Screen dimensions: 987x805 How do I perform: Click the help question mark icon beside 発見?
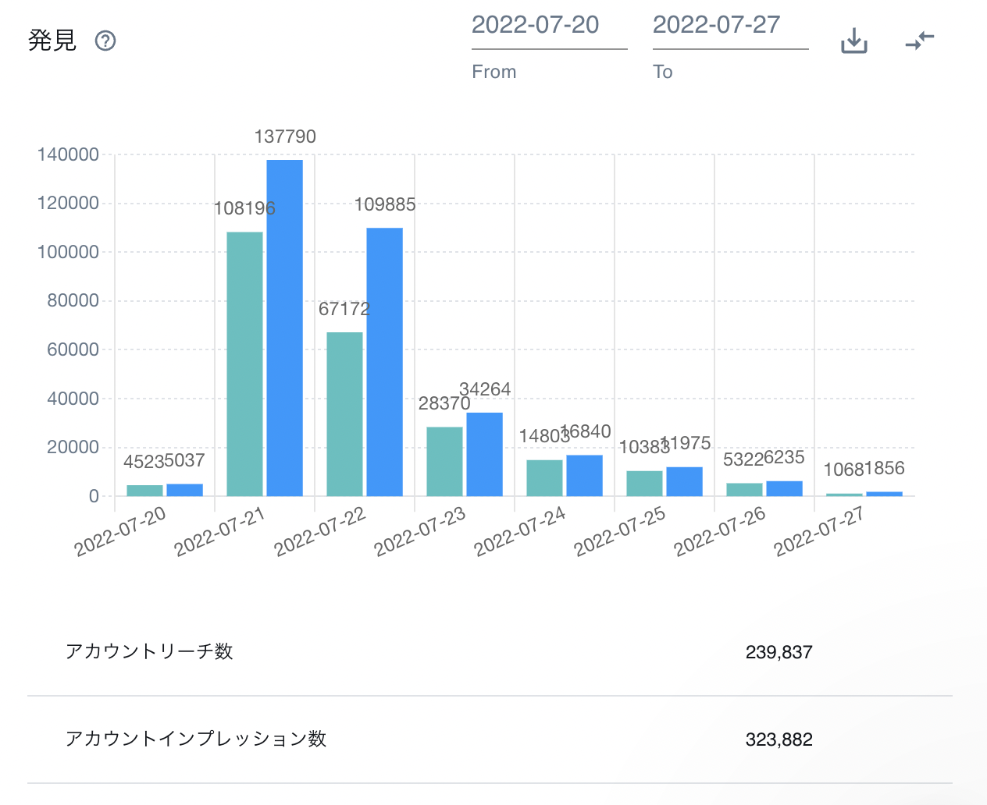click(x=105, y=41)
